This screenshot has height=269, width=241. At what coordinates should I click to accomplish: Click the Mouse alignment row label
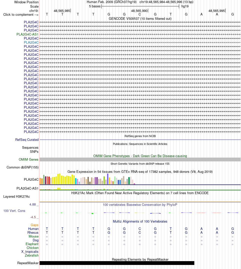click(34, 236)
